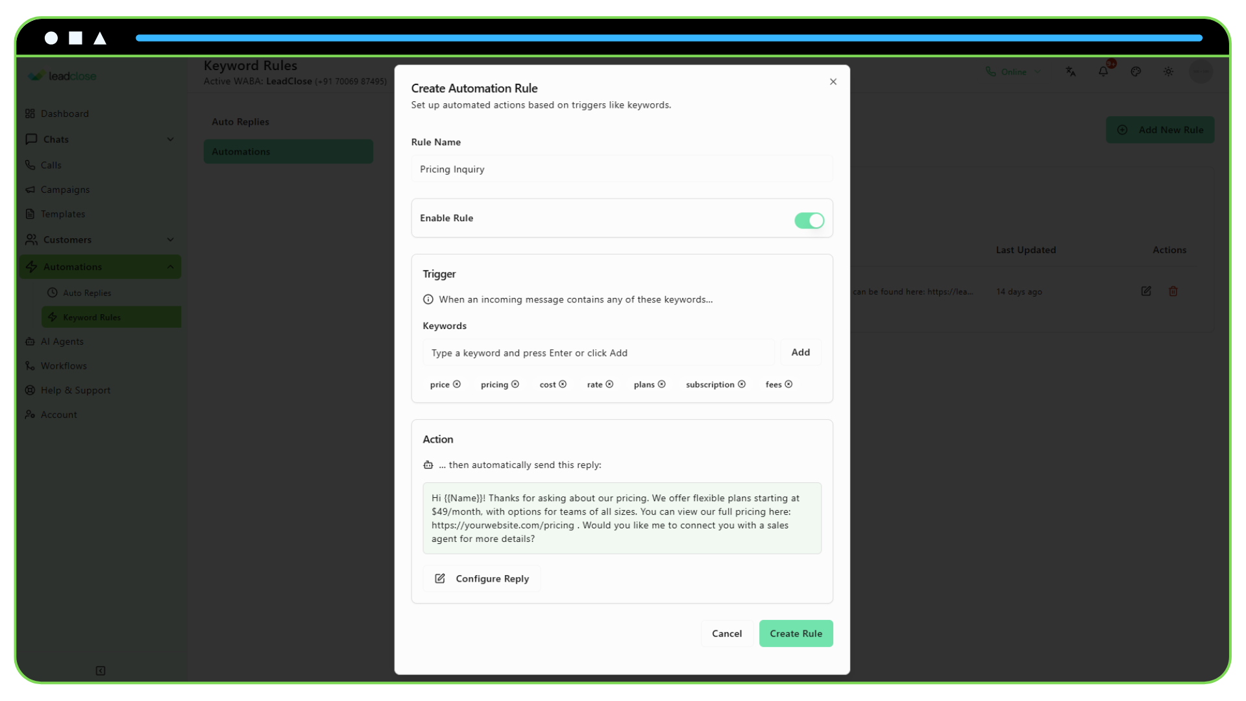Click the Last Updated column header

(x=1026, y=250)
